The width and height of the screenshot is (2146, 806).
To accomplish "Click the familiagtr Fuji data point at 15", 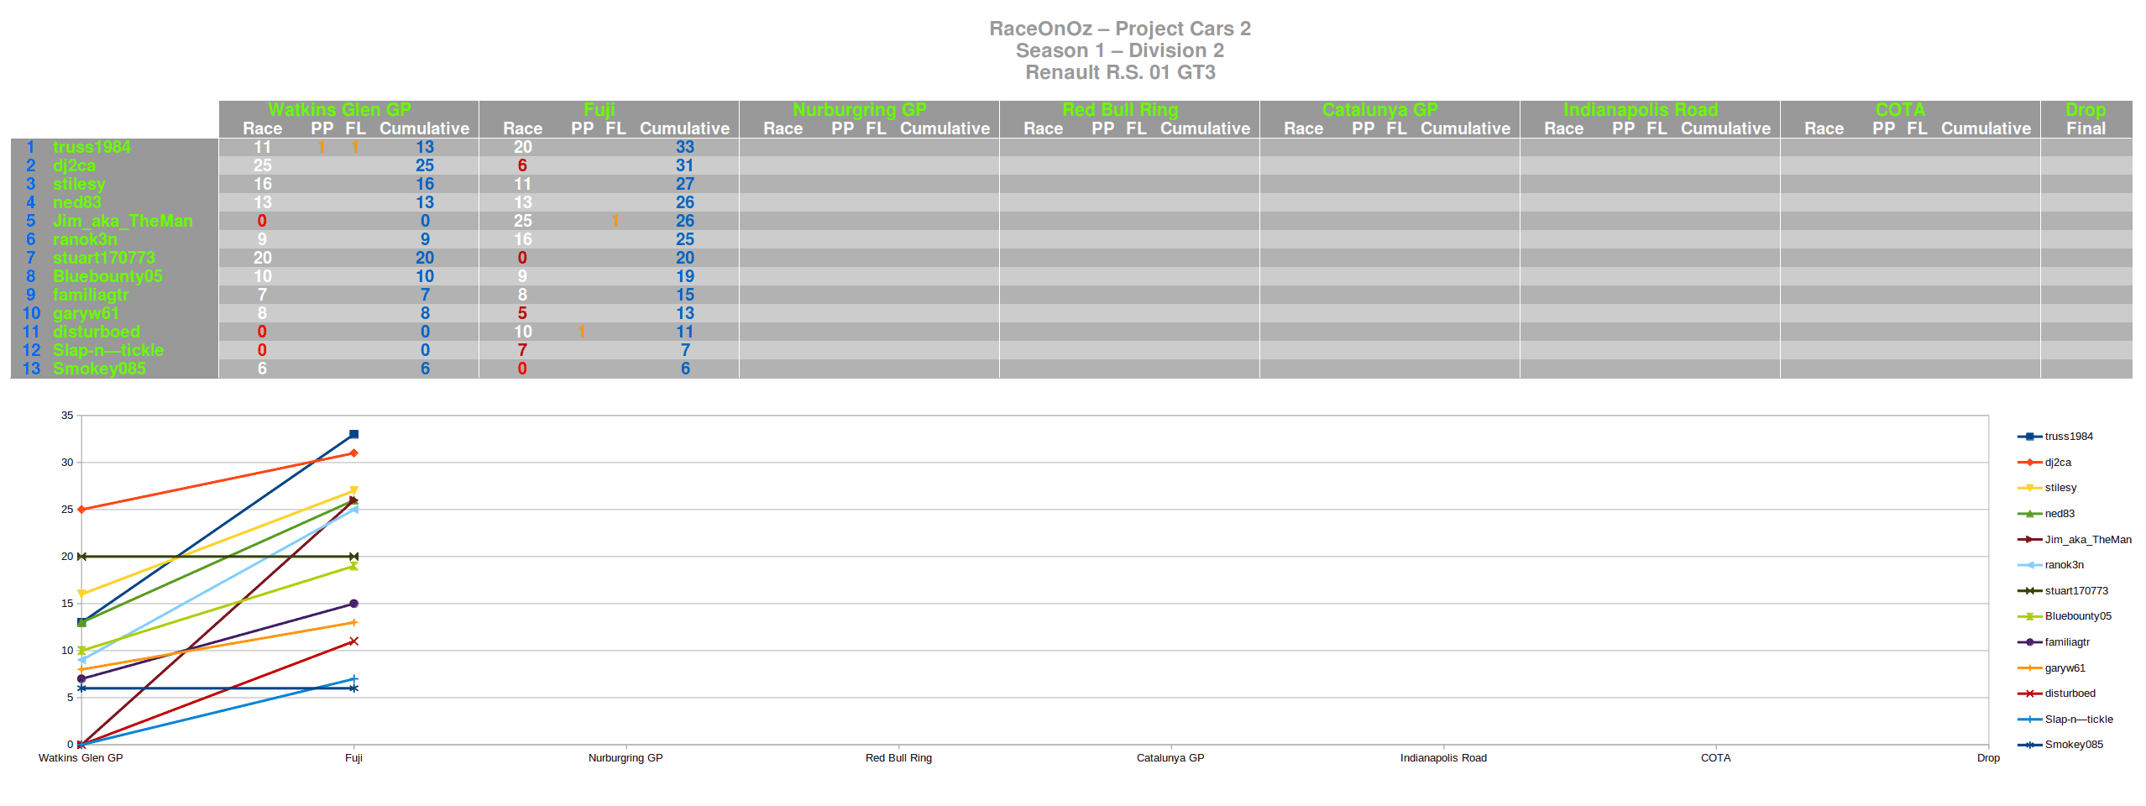I will click(353, 604).
